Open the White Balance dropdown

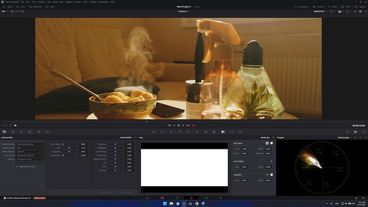(30, 152)
